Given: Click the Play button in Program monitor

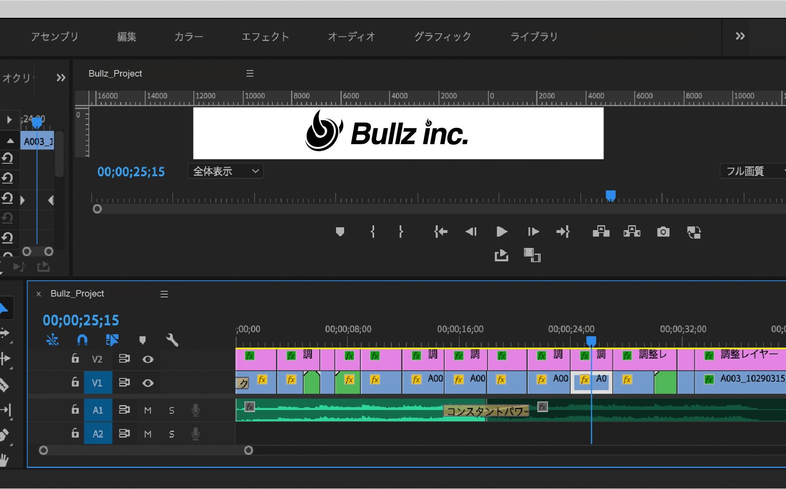Looking at the screenshot, I should (x=501, y=232).
